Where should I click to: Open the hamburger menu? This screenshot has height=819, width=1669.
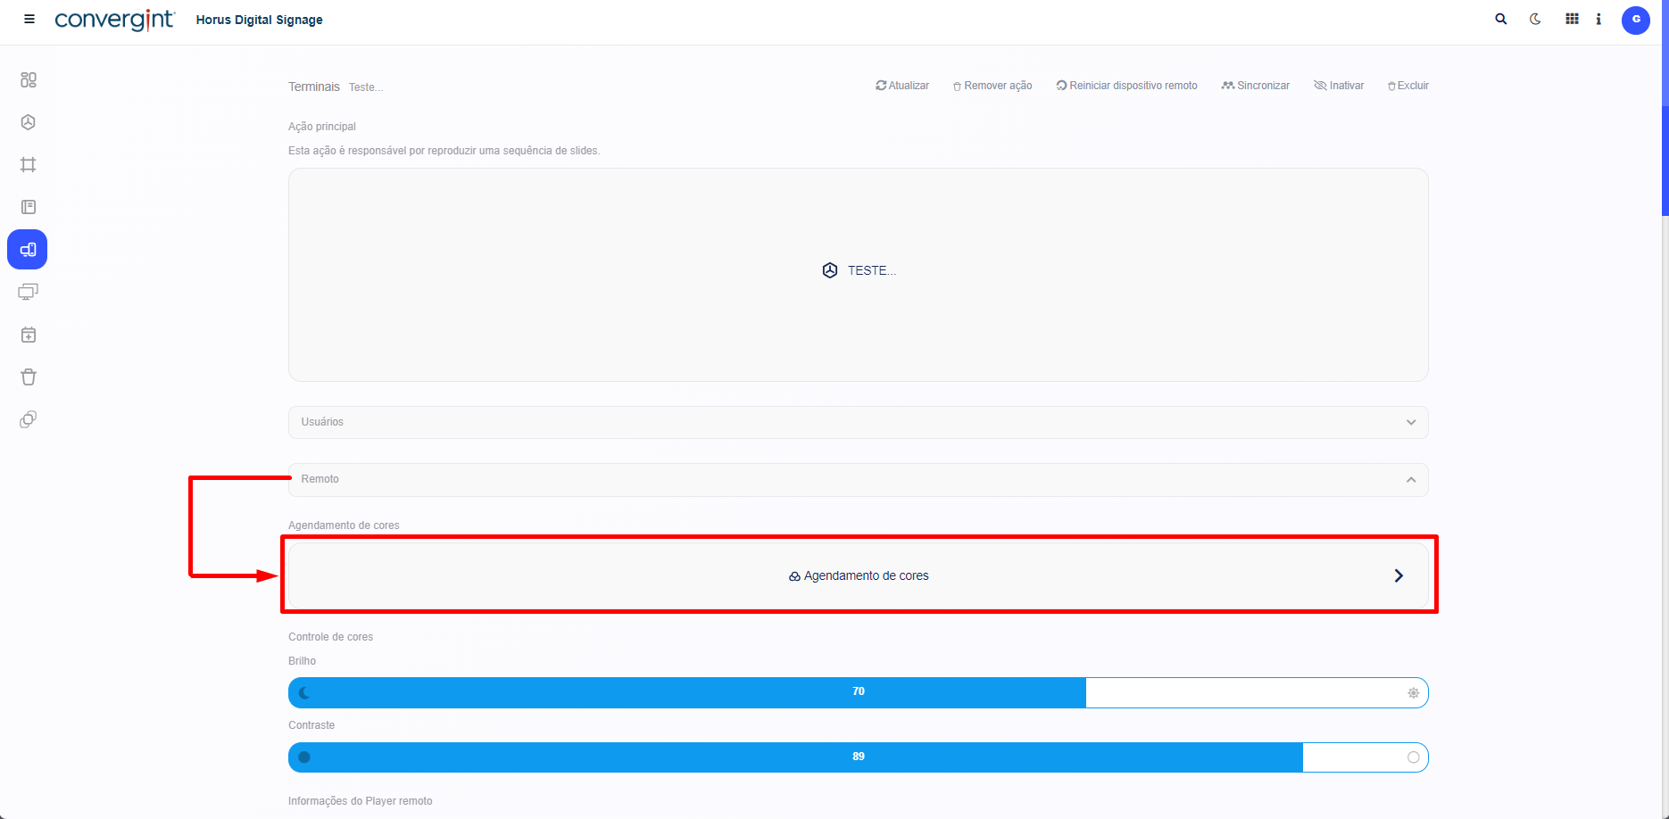[x=29, y=19]
